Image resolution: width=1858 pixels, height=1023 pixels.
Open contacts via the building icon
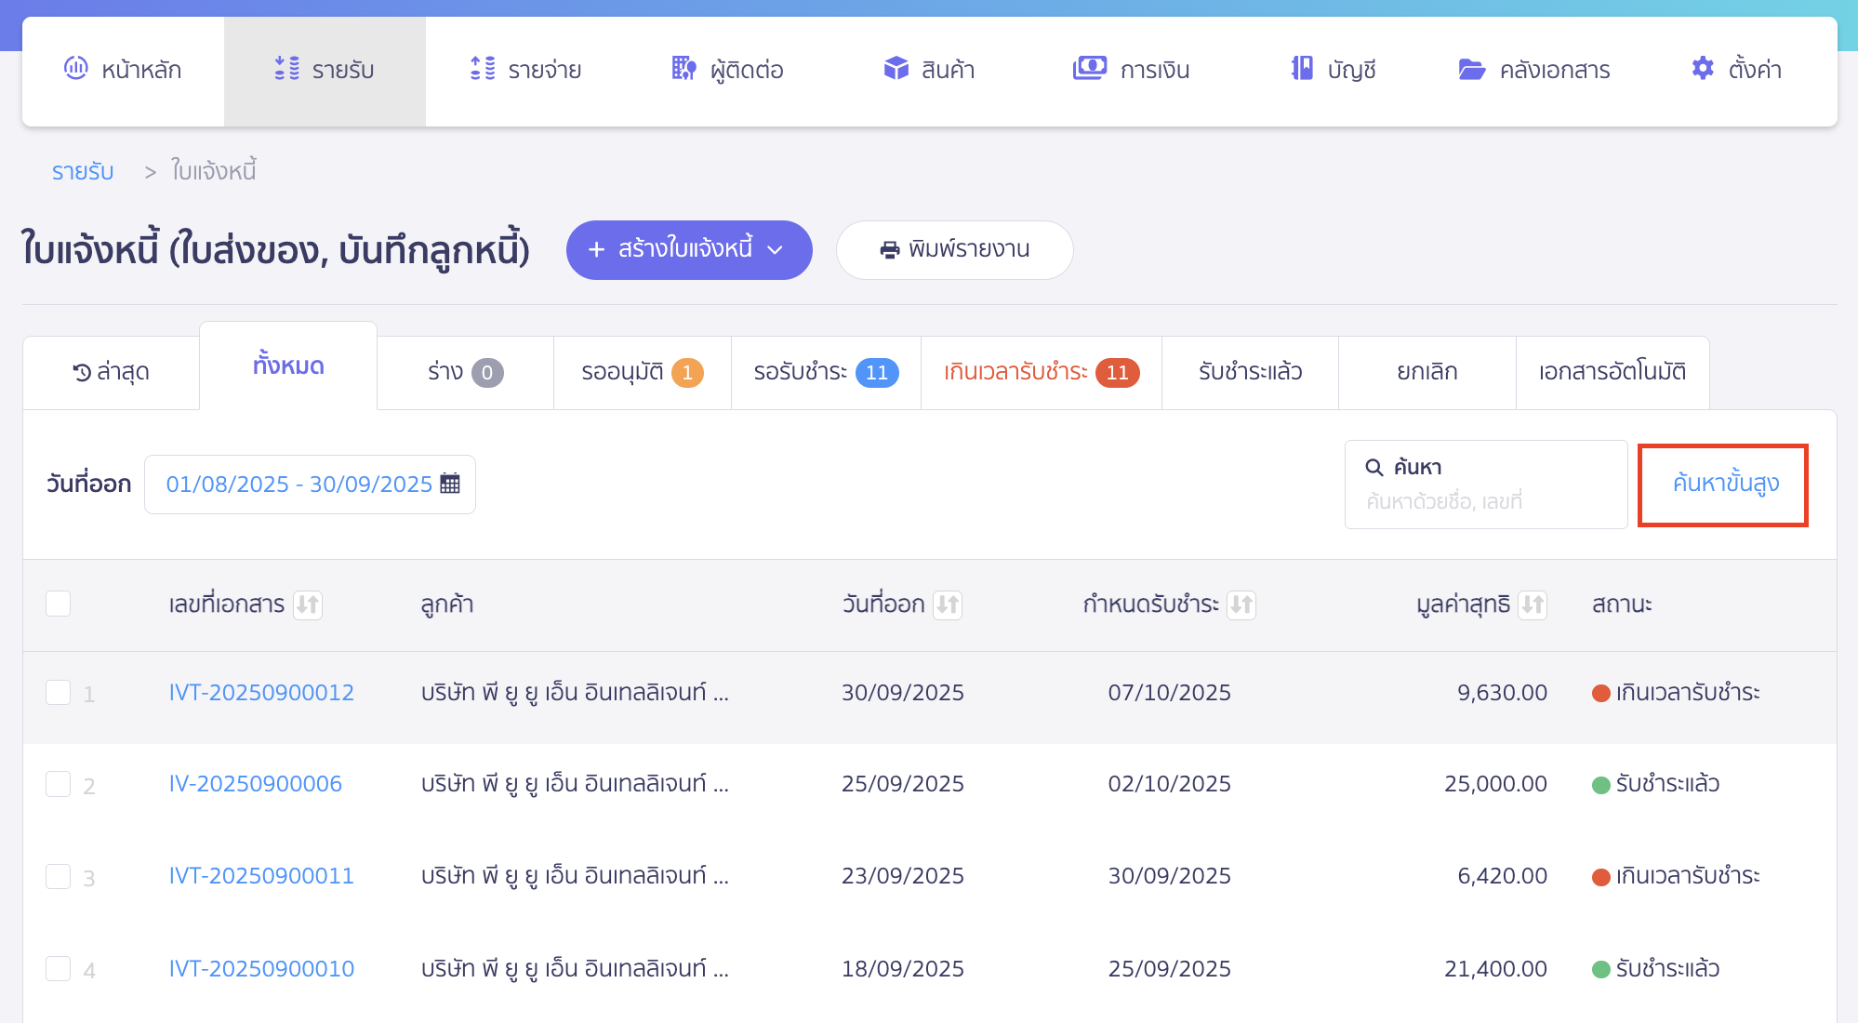(x=683, y=68)
